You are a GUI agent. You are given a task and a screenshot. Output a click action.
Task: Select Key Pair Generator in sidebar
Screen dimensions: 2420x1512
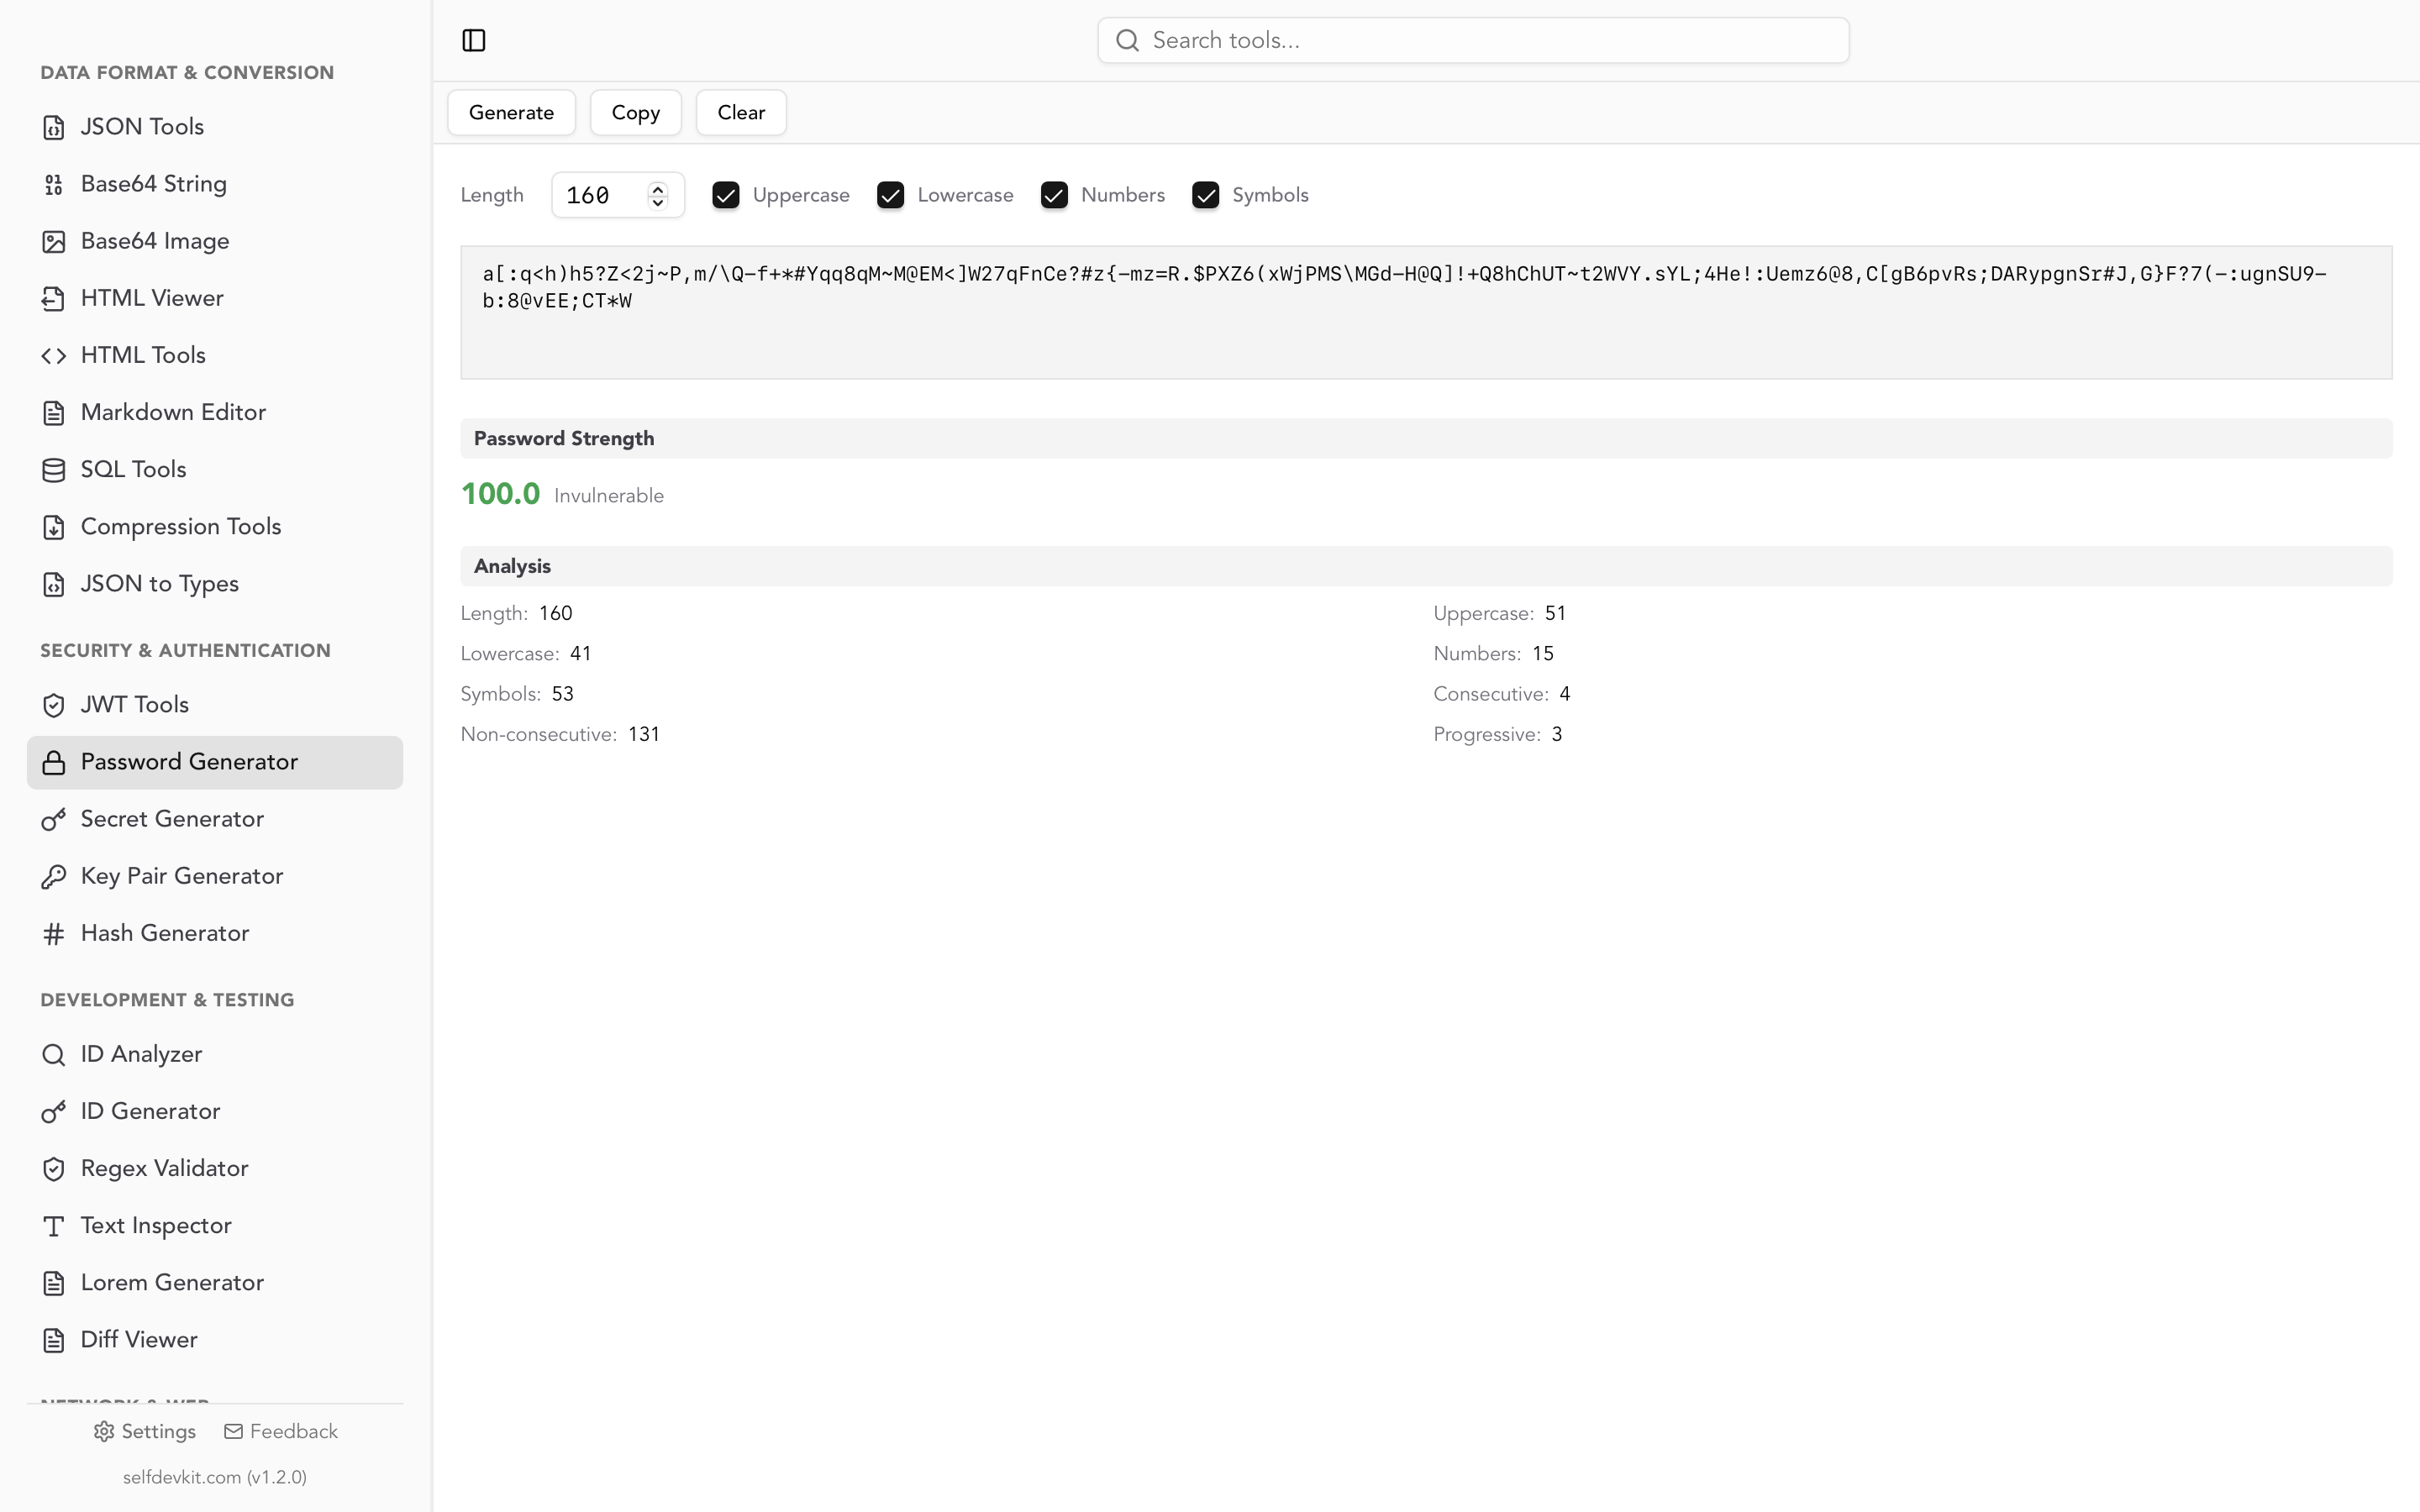click(215, 876)
